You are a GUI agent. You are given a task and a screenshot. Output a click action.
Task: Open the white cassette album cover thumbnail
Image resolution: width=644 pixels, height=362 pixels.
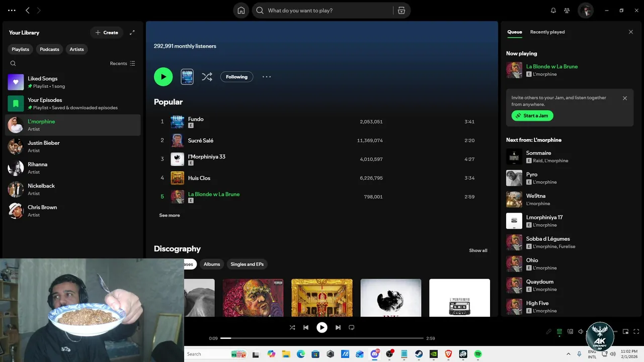pos(459,298)
